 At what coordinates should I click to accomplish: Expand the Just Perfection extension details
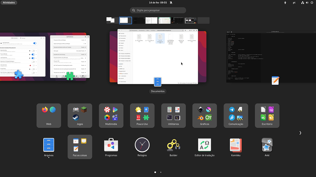coord(36,58)
